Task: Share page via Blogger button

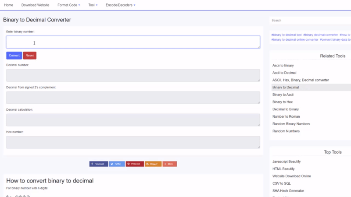Action: [x=153, y=164]
